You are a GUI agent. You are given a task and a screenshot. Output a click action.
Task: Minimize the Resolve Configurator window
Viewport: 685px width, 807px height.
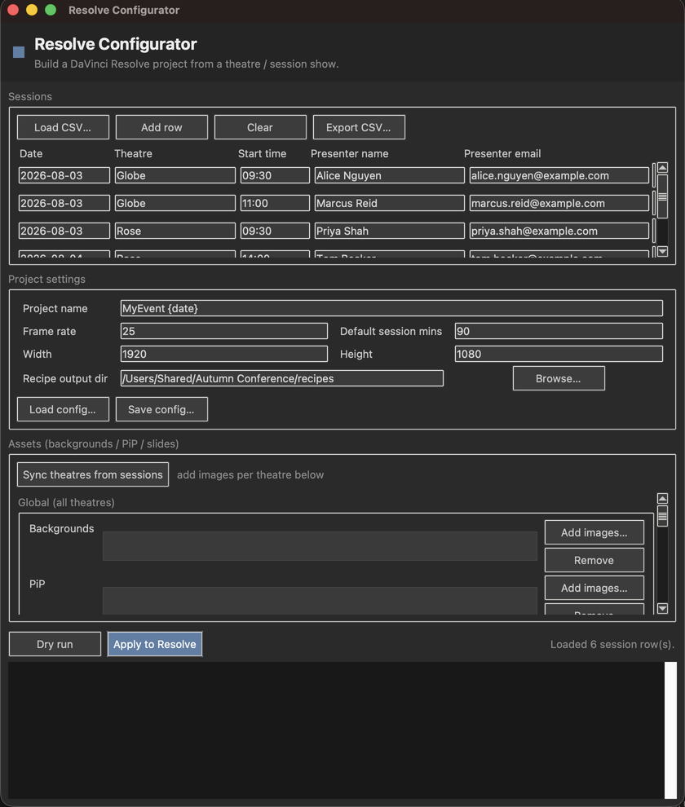point(32,10)
